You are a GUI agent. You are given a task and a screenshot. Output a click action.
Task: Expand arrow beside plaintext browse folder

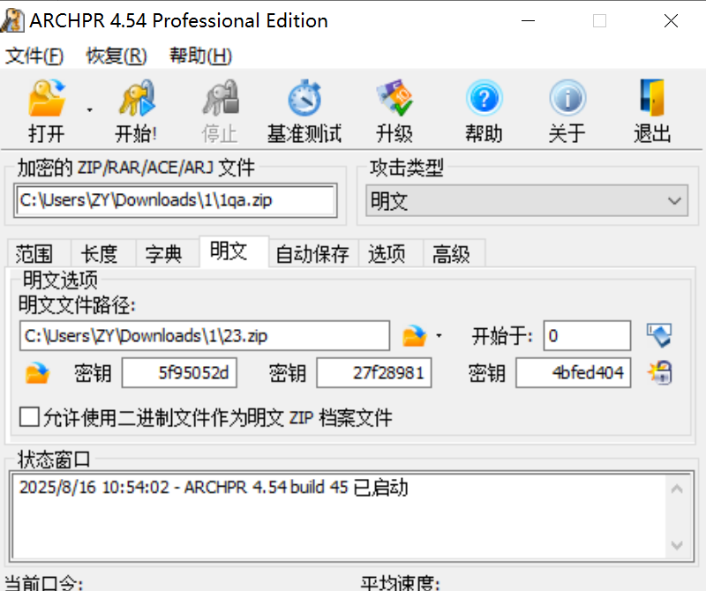click(439, 336)
